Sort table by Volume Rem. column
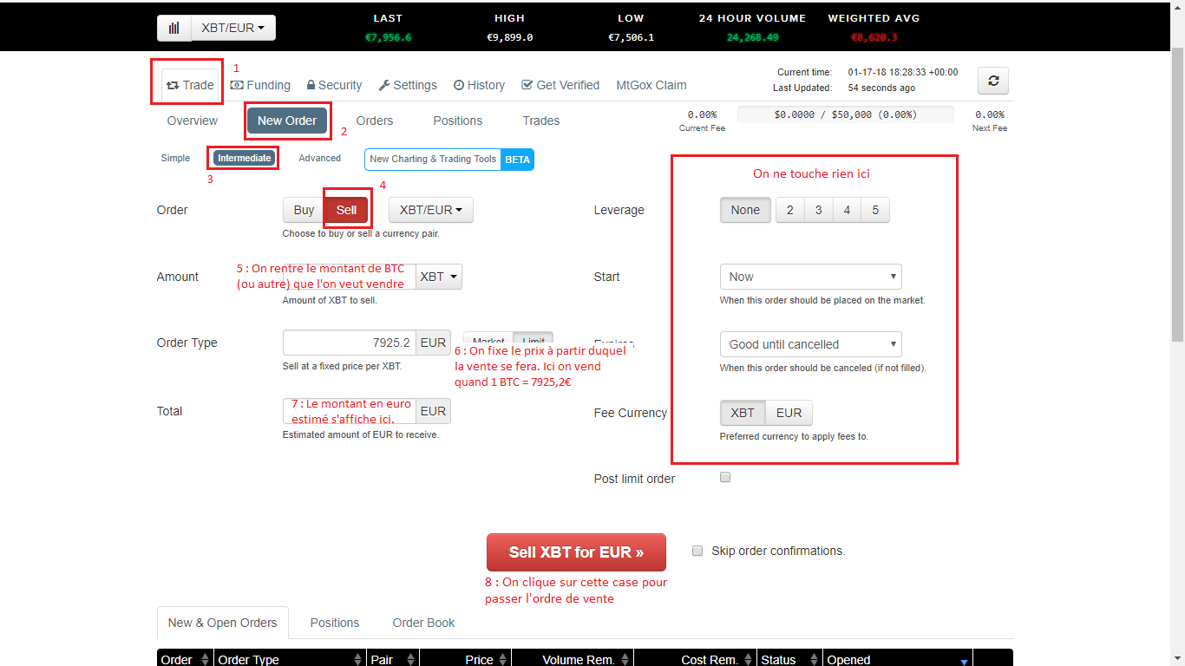The image size is (1185, 666). pos(573,659)
